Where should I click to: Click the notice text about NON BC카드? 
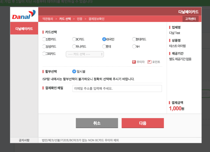[80, 140]
